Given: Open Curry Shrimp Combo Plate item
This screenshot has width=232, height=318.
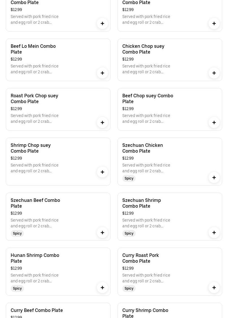Looking at the screenshot, I should (145, 313).
